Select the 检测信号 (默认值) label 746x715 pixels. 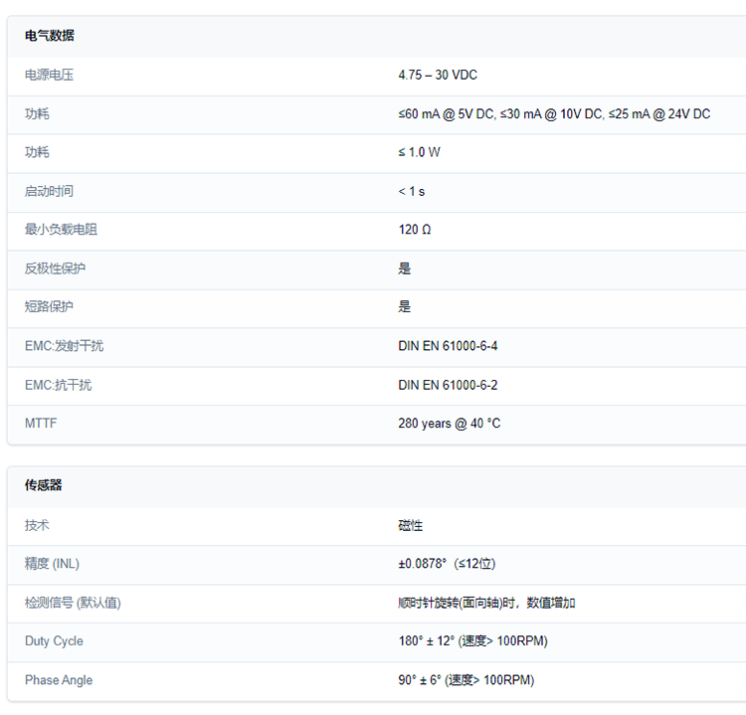pos(73,603)
